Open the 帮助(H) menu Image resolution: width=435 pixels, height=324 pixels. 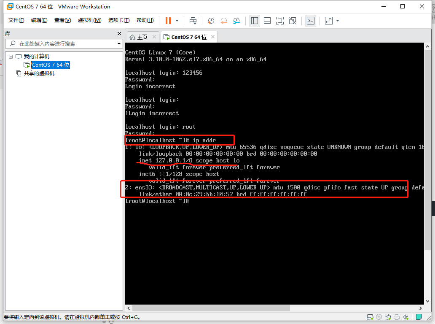145,20
